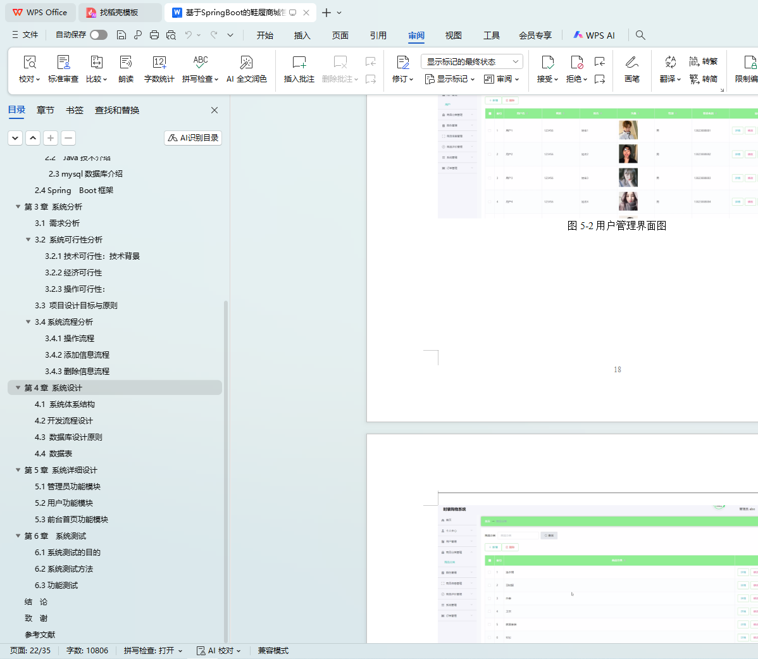Click the 限制编辑 restrict editing icon
Viewport: 758px width, 659px height.
click(749, 63)
